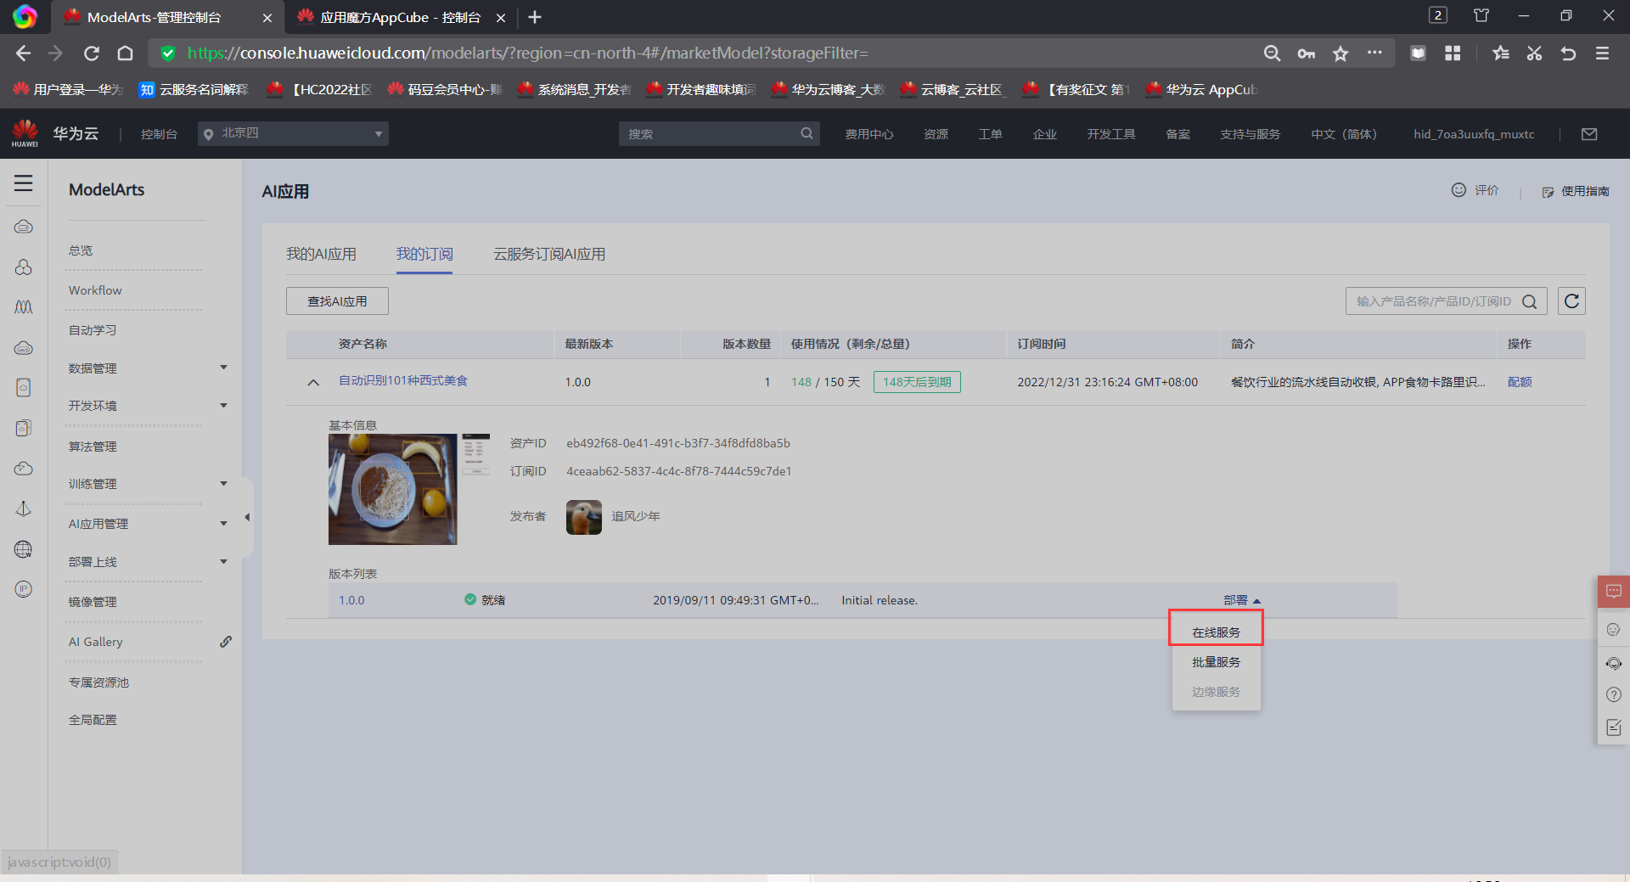Image resolution: width=1630 pixels, height=882 pixels.
Task: Click the globe icon in the left rail
Action: 24,549
